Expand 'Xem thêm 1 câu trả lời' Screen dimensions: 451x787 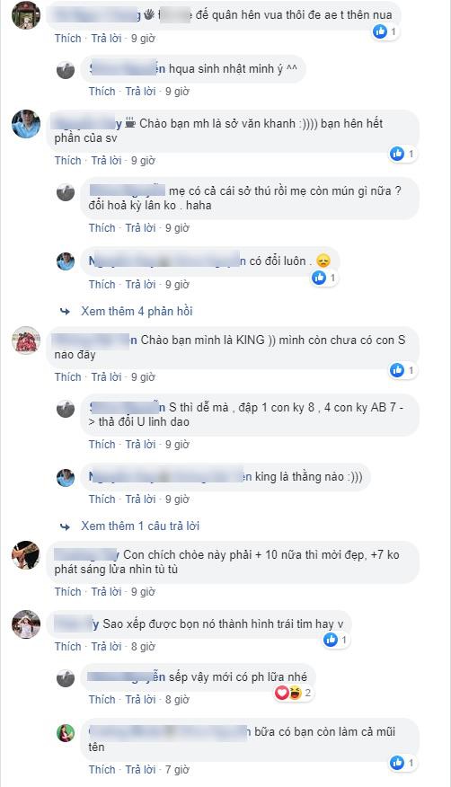point(140,526)
